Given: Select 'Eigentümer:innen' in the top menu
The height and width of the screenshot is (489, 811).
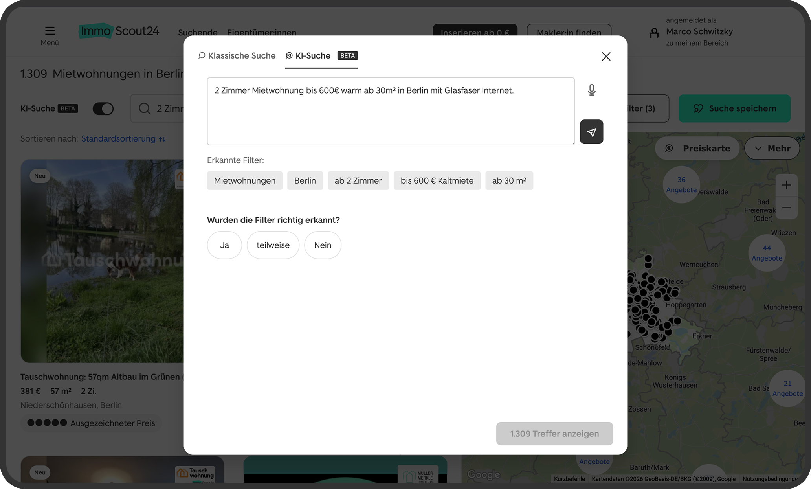Looking at the screenshot, I should click(x=261, y=33).
